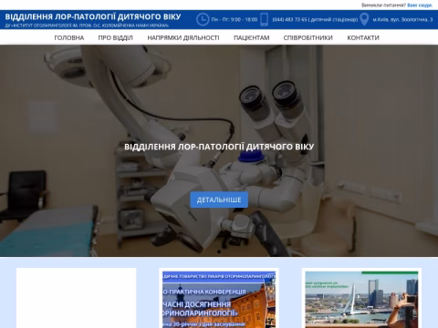
Task: Open the КОНТАКТИ menu item
Action: 363,38
